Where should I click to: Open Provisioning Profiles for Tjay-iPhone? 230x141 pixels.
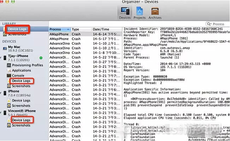click(28, 65)
